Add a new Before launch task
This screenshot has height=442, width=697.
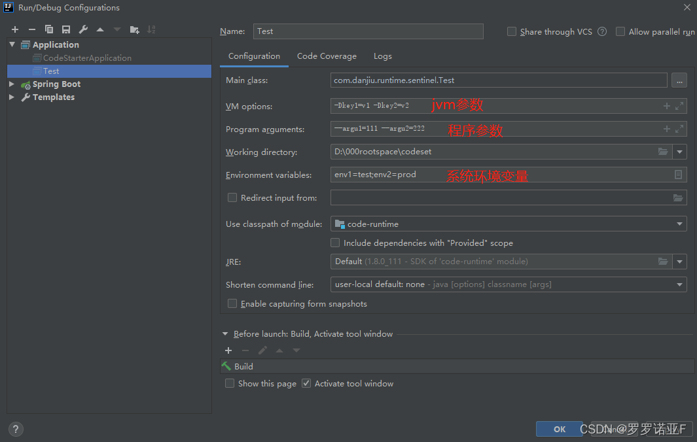(x=228, y=350)
